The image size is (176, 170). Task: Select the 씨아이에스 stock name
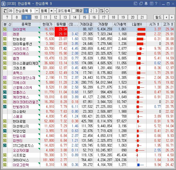tap(21, 54)
